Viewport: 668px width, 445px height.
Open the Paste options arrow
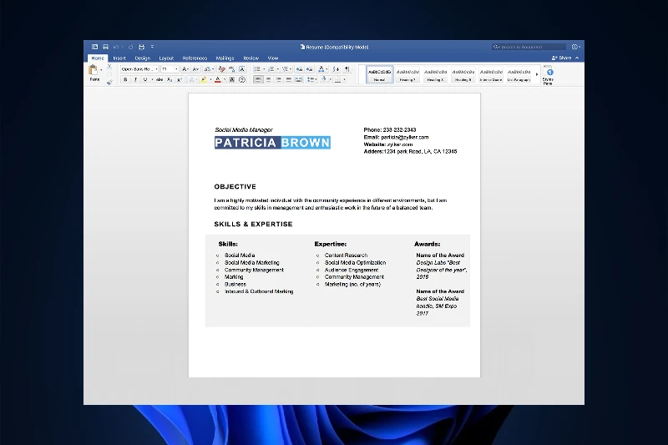(x=101, y=70)
